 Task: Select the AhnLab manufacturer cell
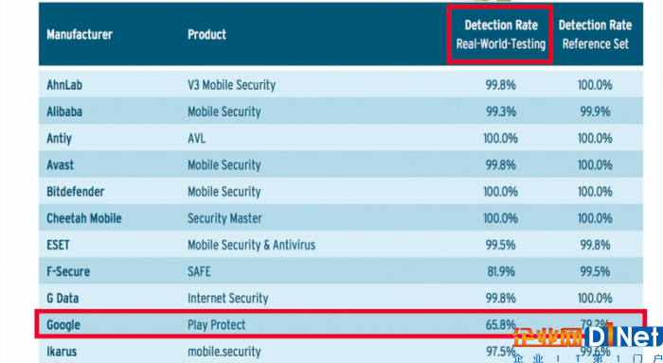click(x=64, y=85)
